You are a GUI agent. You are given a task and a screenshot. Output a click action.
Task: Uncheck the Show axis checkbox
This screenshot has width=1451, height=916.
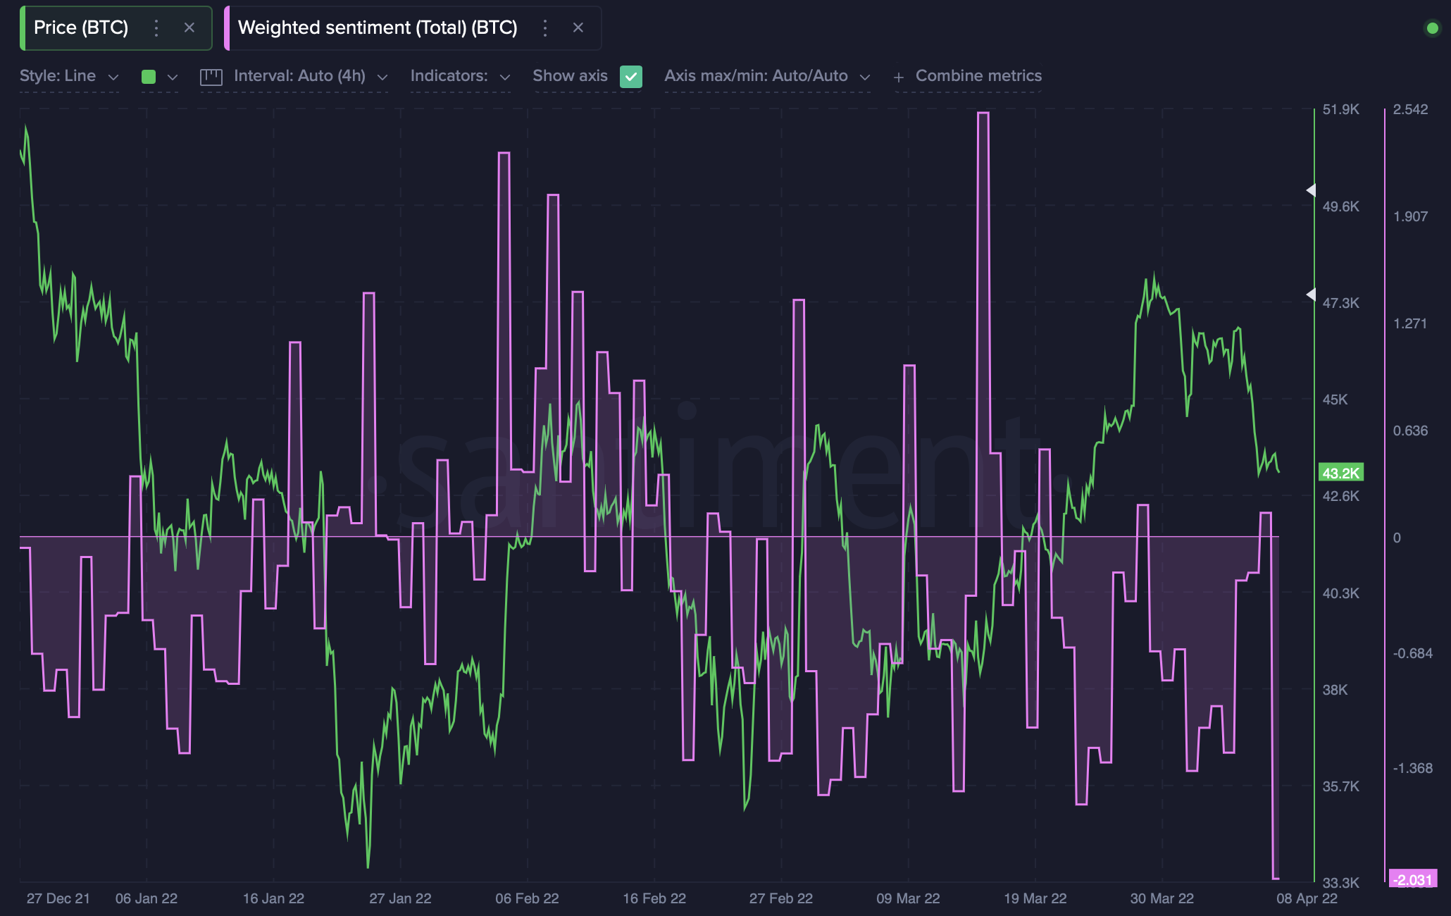coord(631,76)
